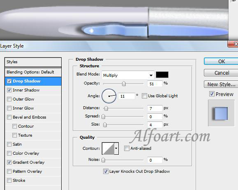This screenshot has width=238, height=190.
Task: Check Use Global Light option
Action: pyautogui.click(x=144, y=96)
